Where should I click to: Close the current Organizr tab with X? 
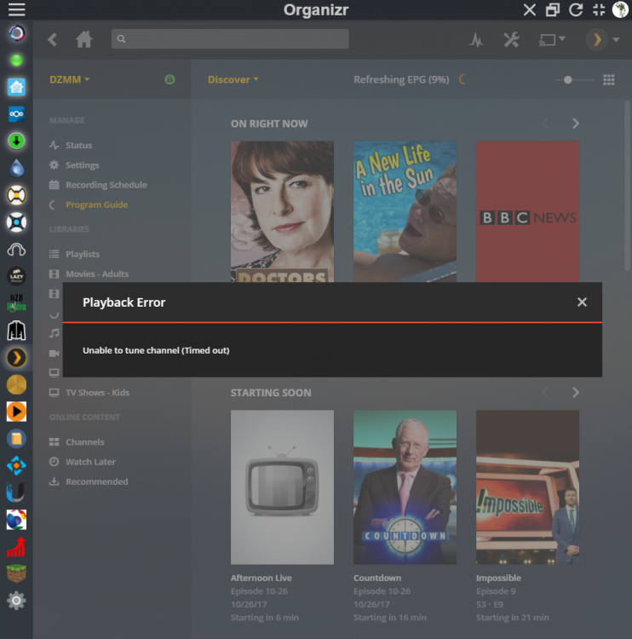tap(529, 9)
